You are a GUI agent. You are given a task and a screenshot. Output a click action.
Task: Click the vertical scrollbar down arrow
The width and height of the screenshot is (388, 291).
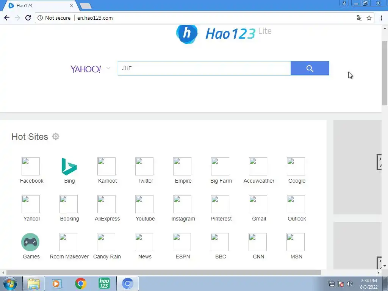(x=385, y=266)
